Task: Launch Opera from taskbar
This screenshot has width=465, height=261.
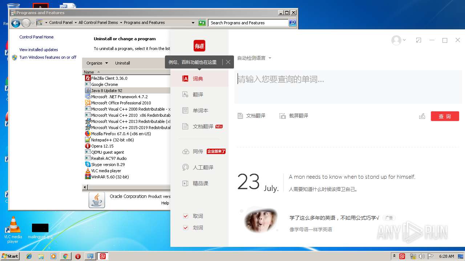Action: (x=78, y=256)
